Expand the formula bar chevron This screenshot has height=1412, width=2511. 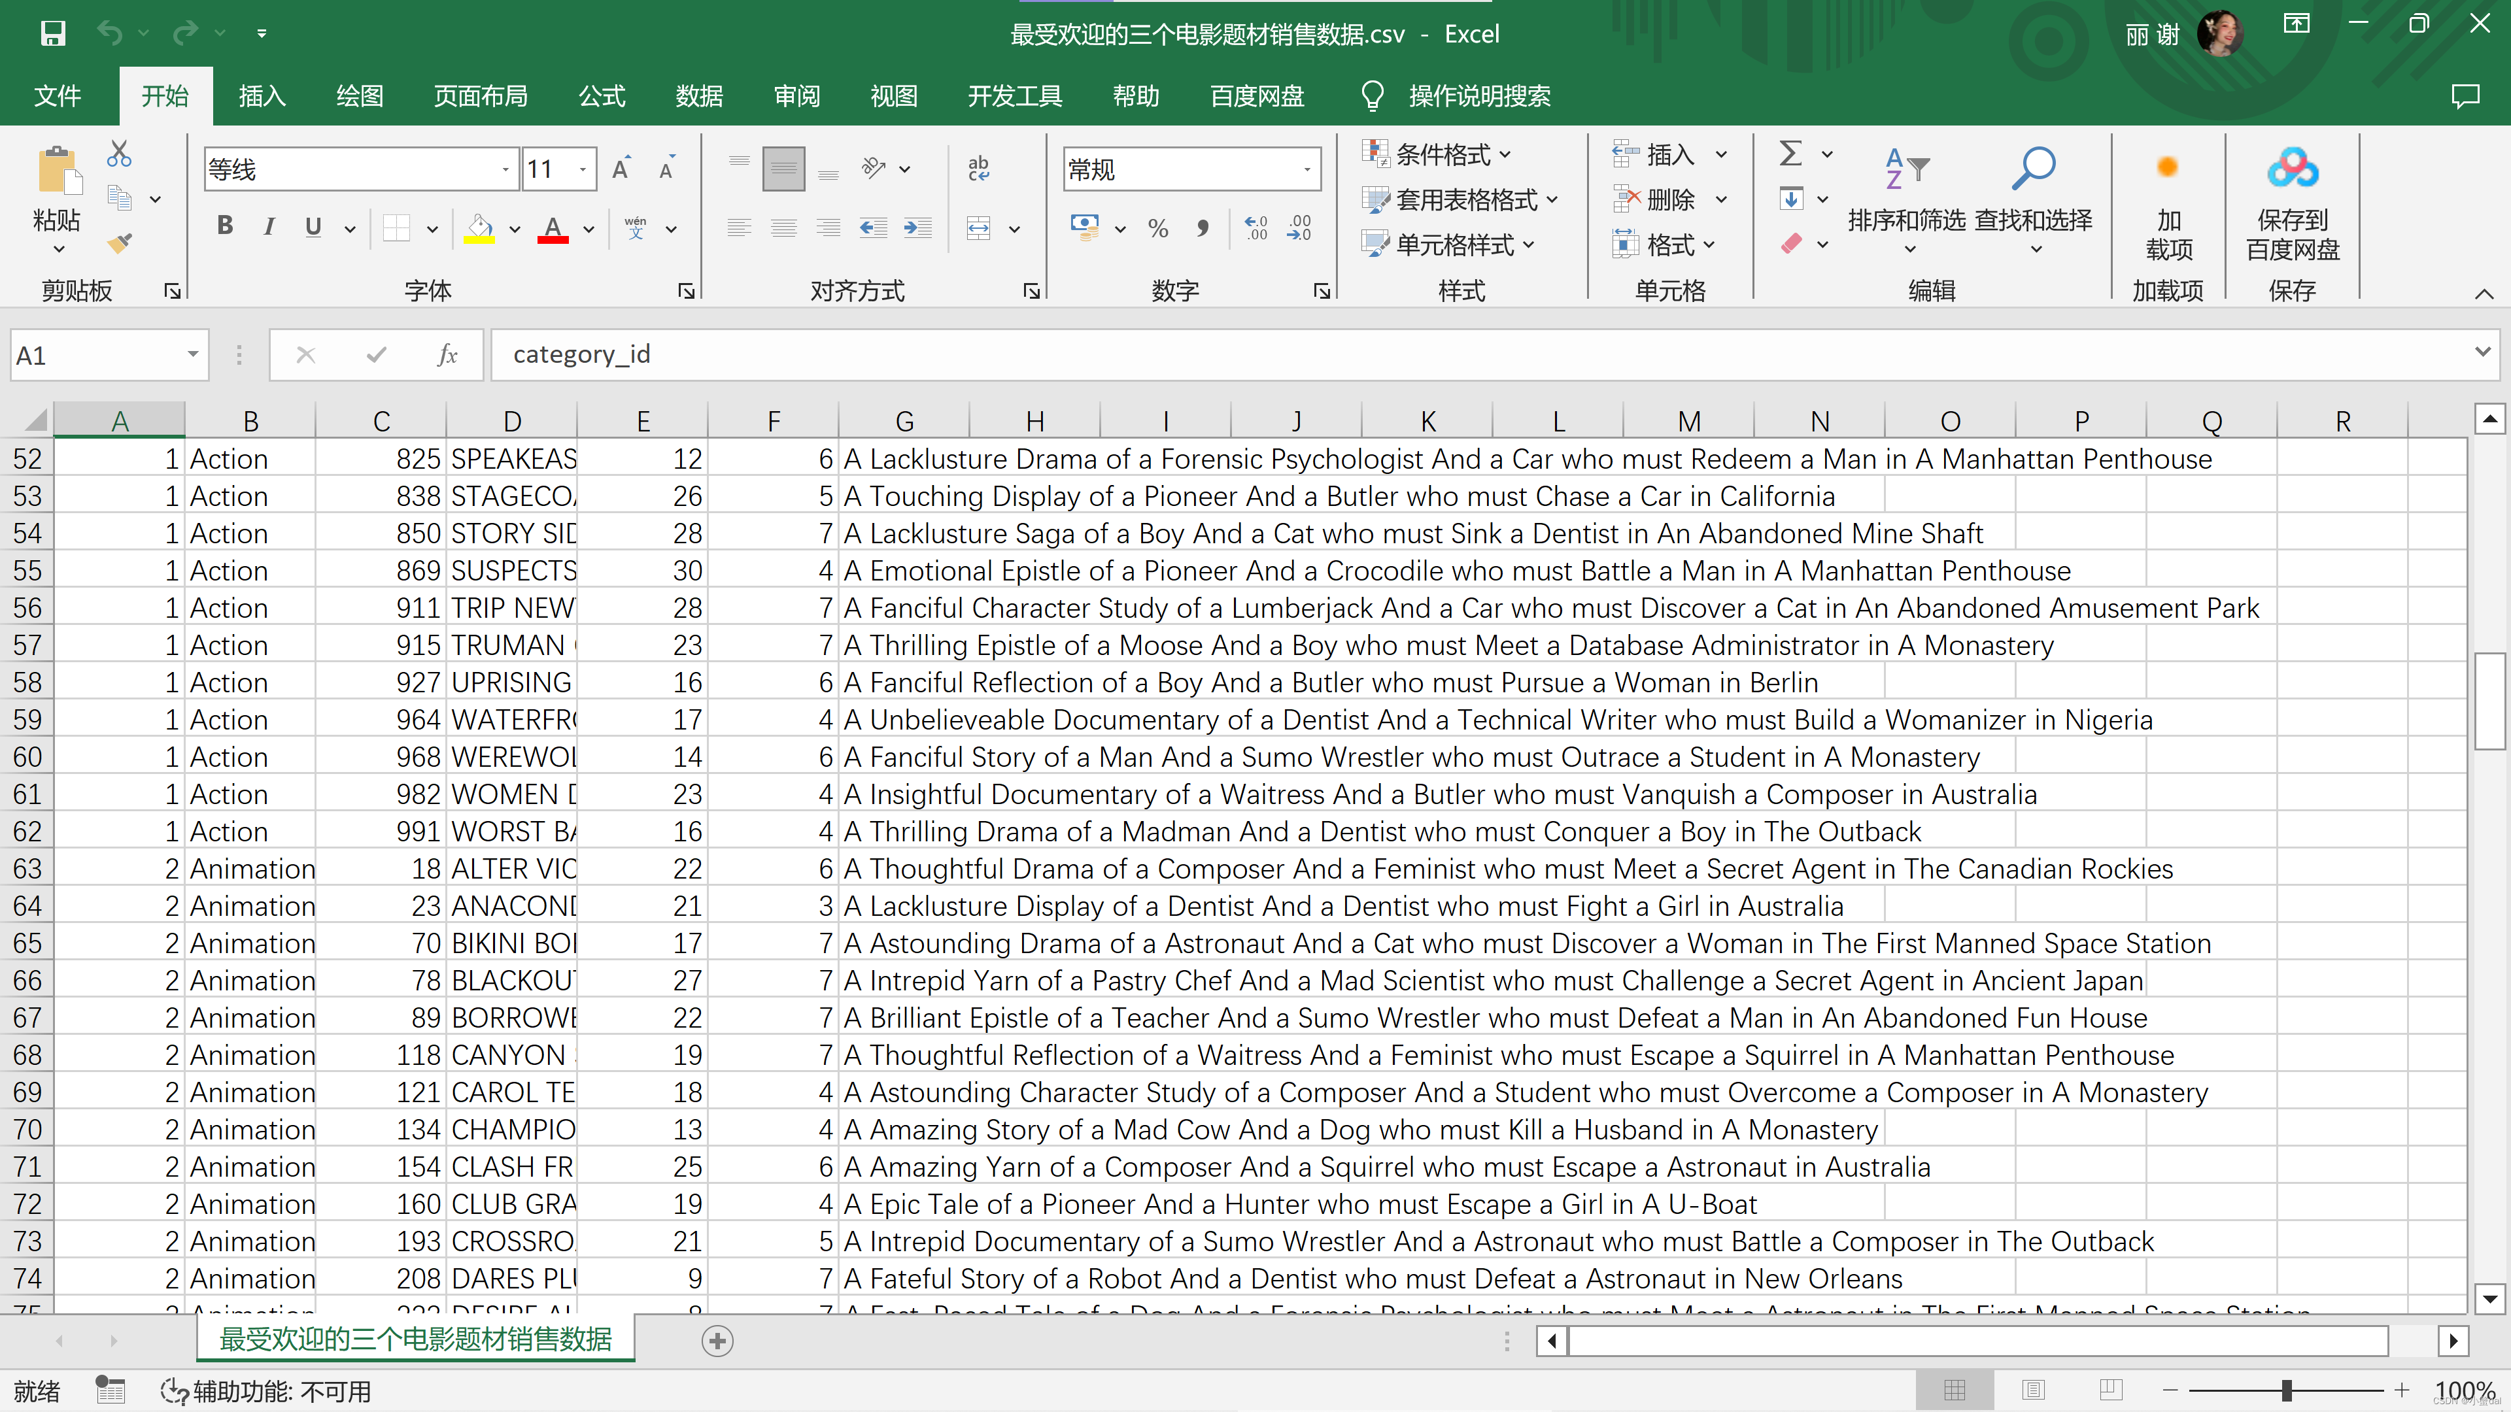(x=2482, y=352)
